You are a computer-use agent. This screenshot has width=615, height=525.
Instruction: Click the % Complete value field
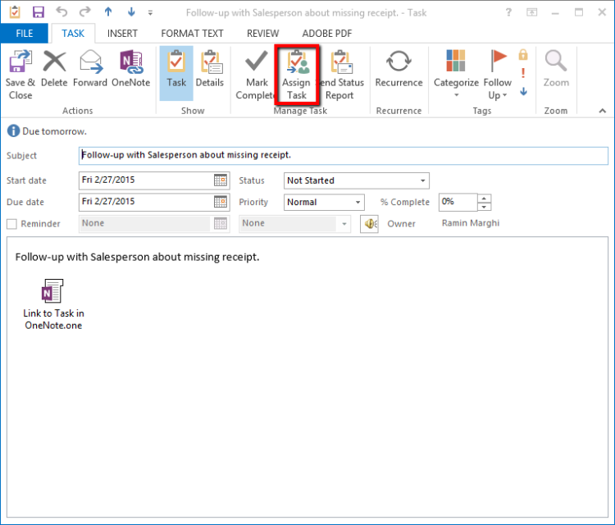(458, 202)
